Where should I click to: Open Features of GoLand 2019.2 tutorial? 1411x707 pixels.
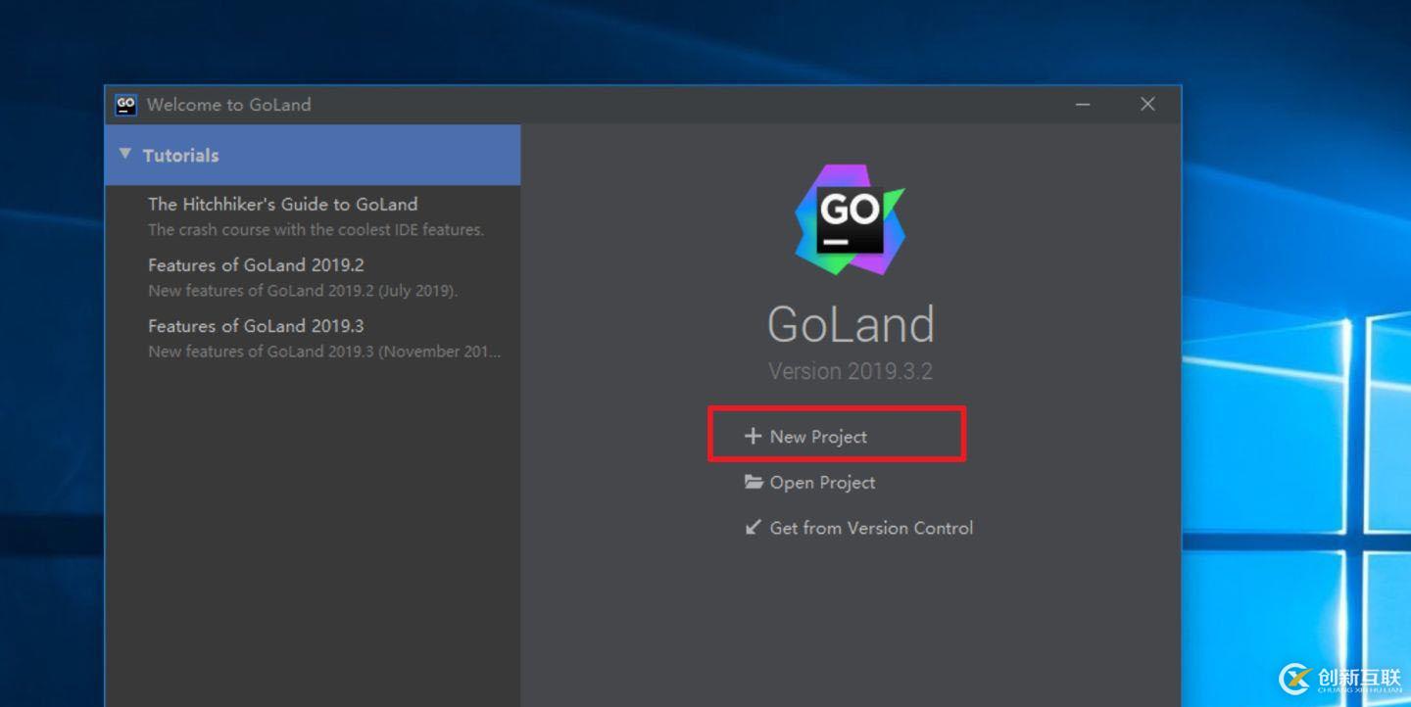tap(256, 264)
